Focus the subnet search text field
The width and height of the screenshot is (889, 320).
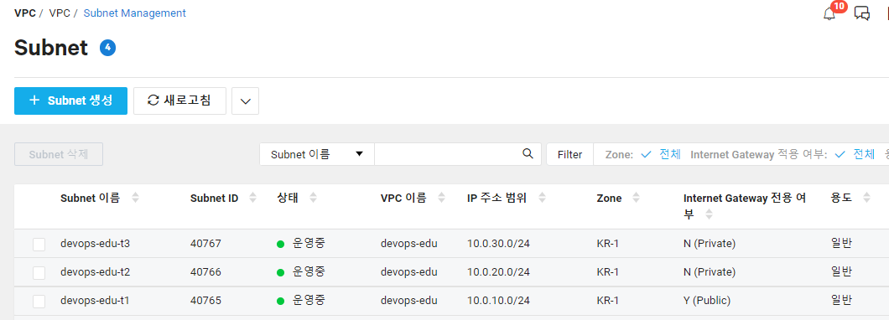[448, 154]
